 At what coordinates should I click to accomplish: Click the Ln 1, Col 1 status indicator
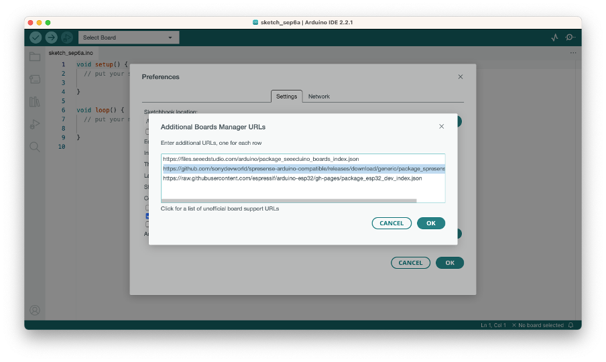coord(493,325)
